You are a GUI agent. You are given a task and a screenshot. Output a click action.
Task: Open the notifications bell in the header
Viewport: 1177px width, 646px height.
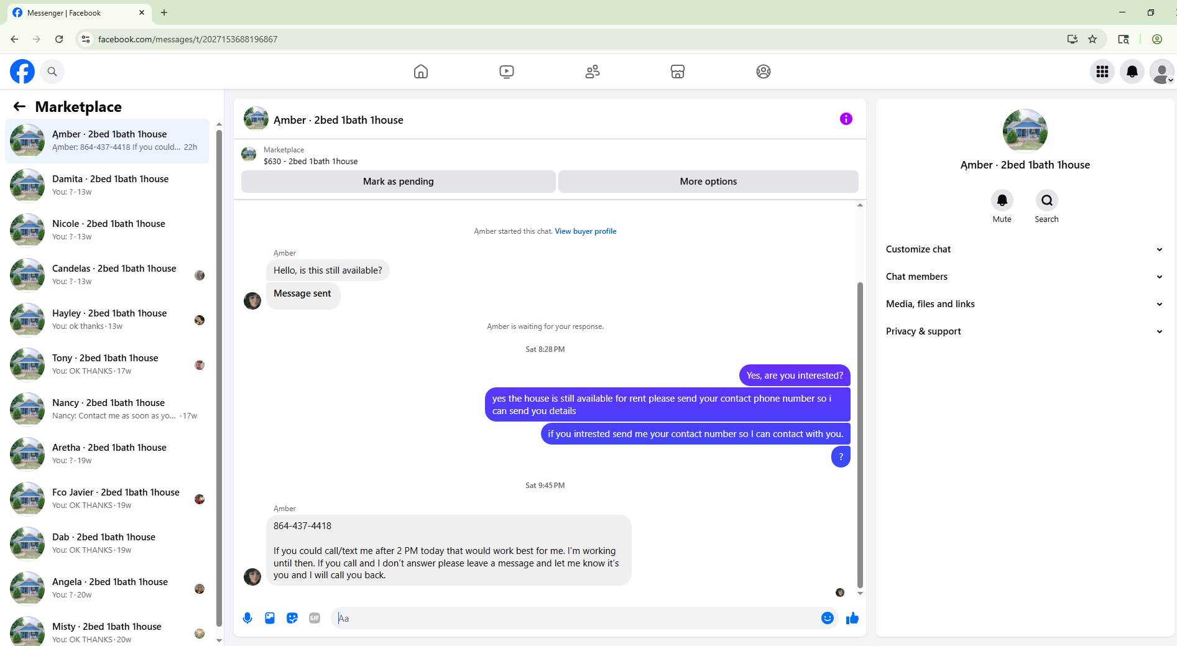point(1132,72)
